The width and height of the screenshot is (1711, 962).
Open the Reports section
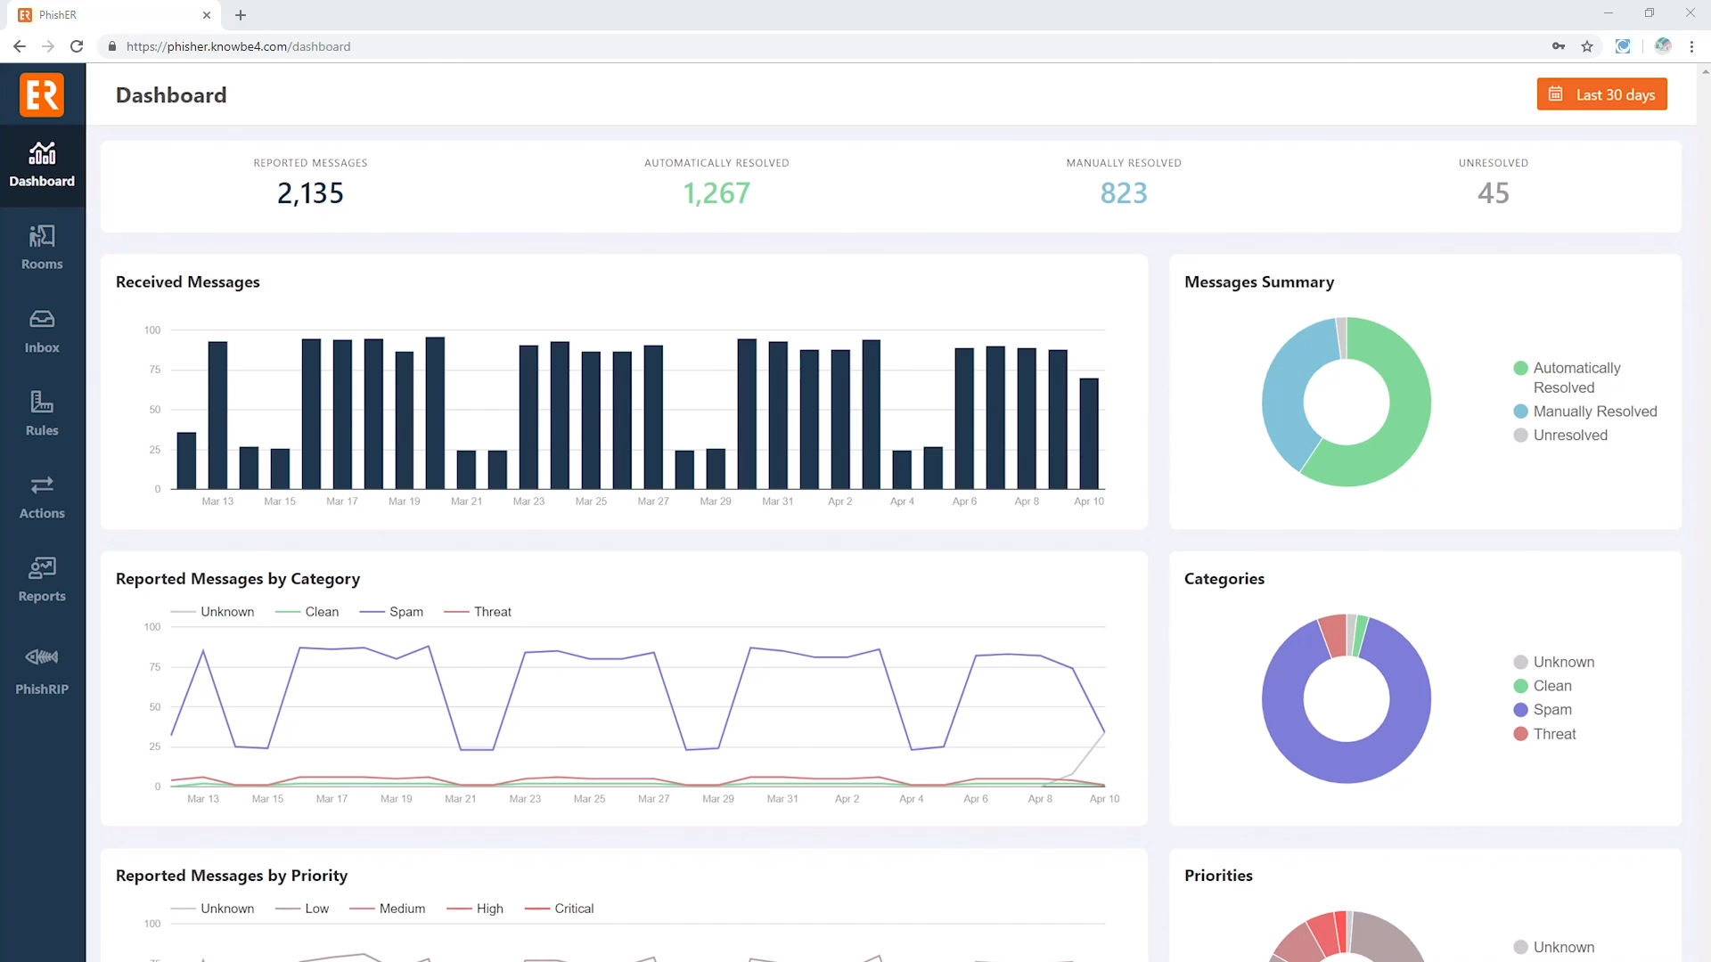[x=42, y=578]
